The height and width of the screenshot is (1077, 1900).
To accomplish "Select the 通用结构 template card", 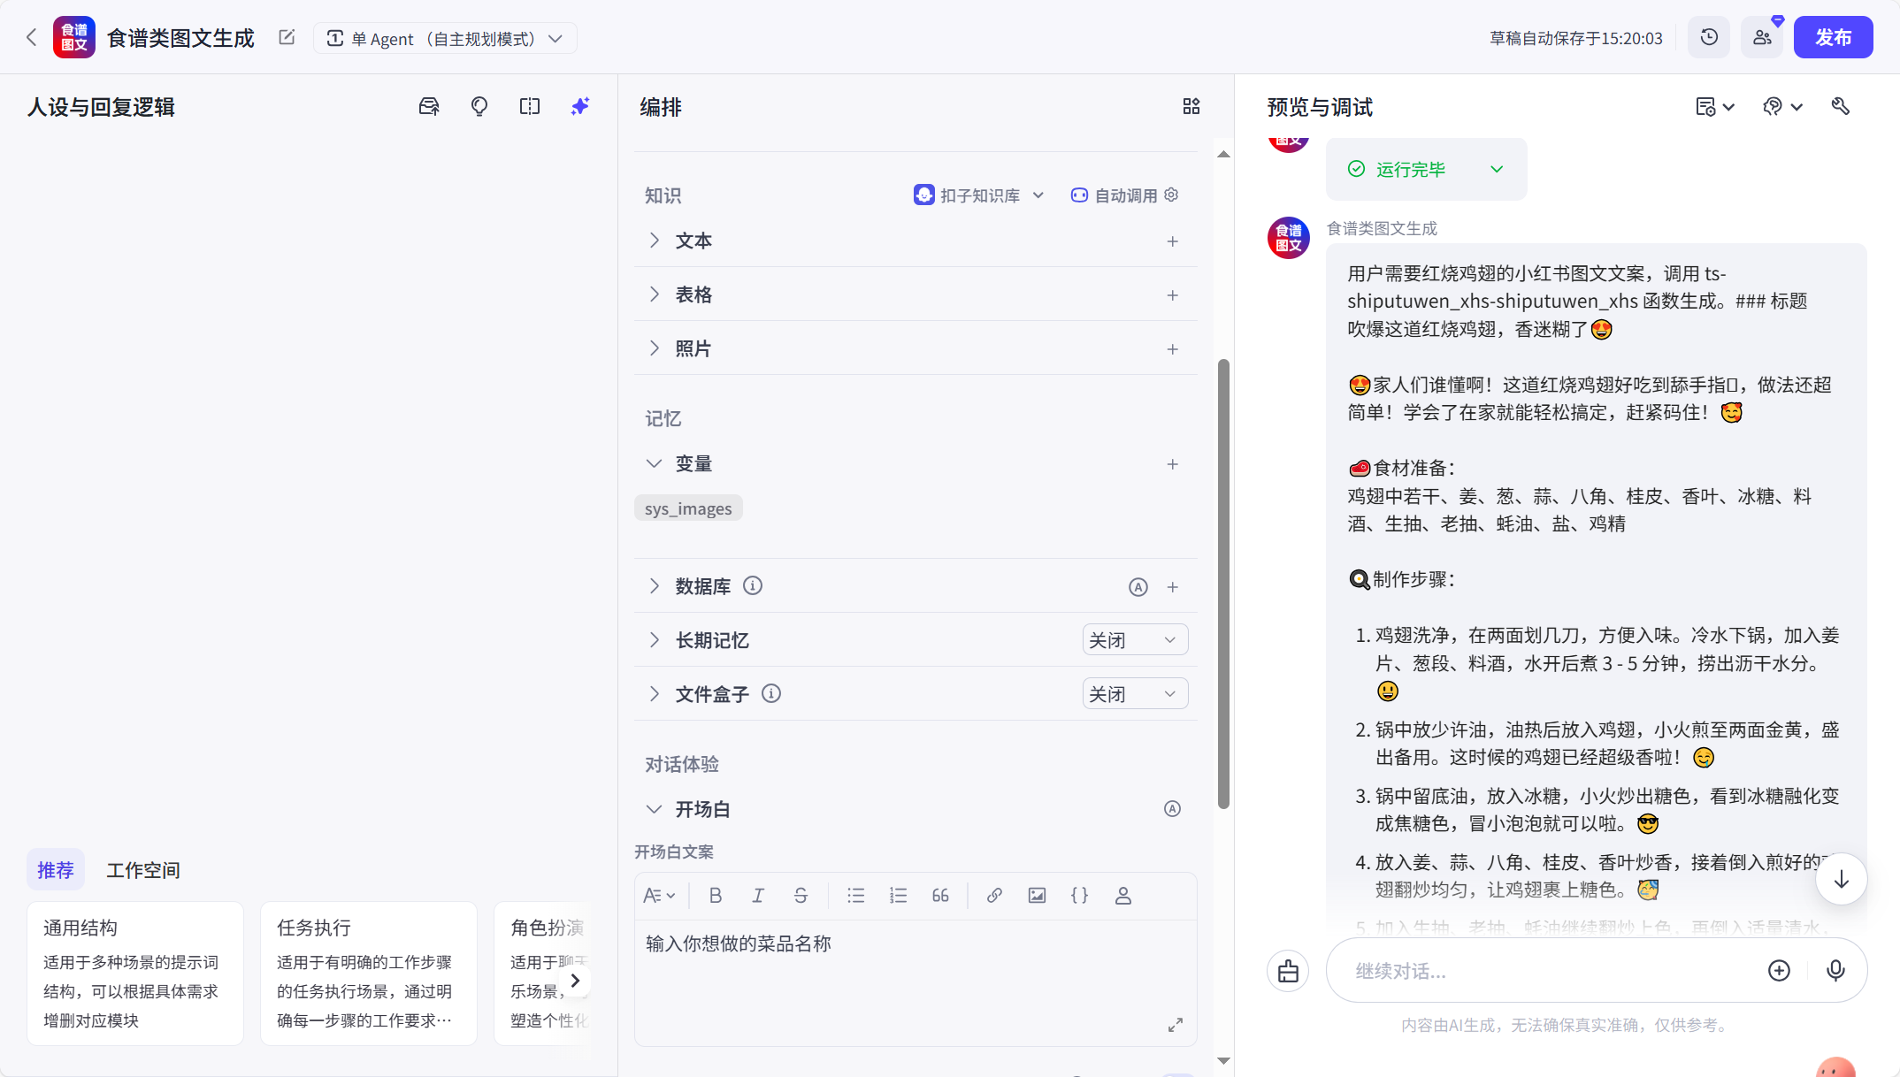I will 134,973.
